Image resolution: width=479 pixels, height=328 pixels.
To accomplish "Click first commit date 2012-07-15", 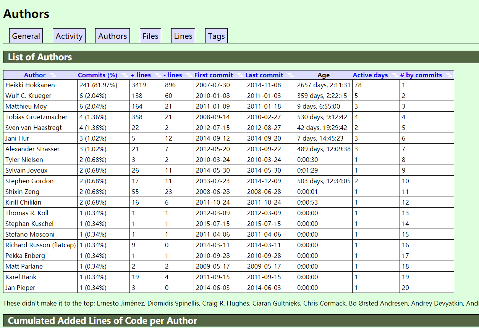I will tap(213, 128).
